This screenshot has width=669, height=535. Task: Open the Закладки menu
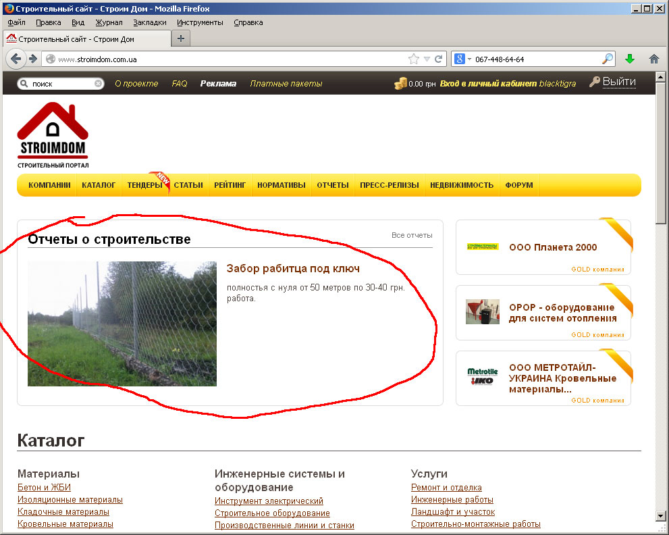pyautogui.click(x=150, y=22)
